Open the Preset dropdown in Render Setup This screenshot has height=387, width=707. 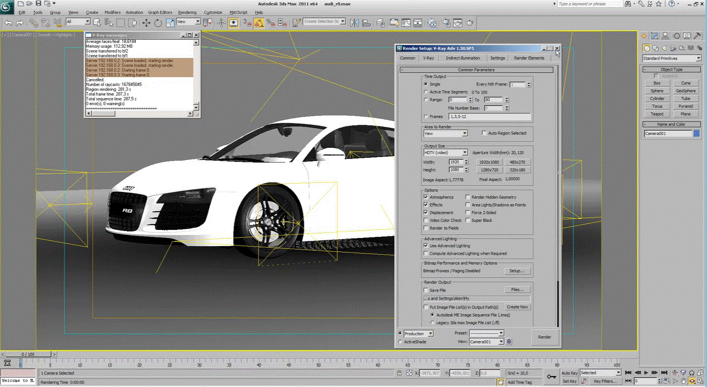(486, 333)
